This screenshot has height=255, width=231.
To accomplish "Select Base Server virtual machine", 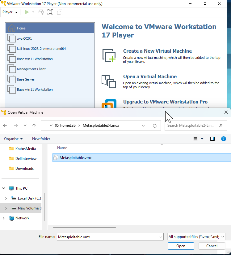I will coord(50,79).
